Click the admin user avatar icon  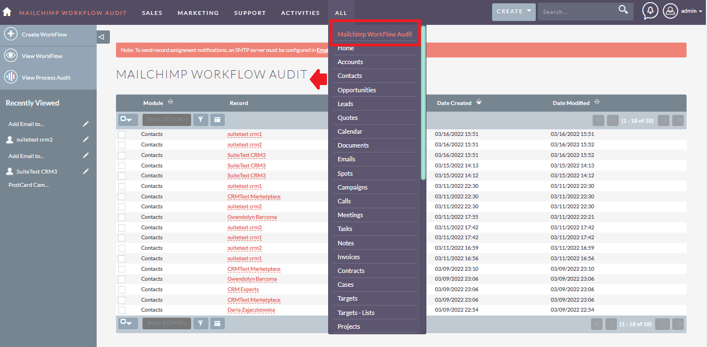(x=670, y=11)
